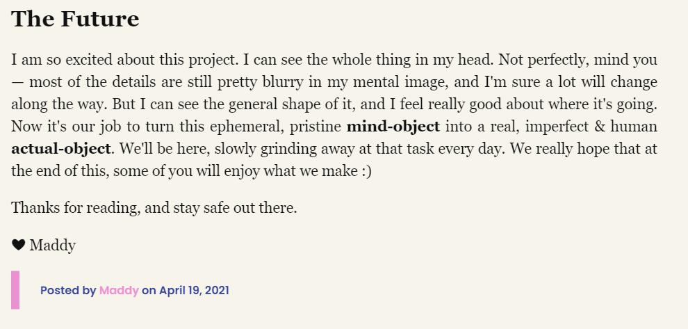This screenshot has width=688, height=329.
Task: Click the "April 19, 2021" post date
Action: 194,290
